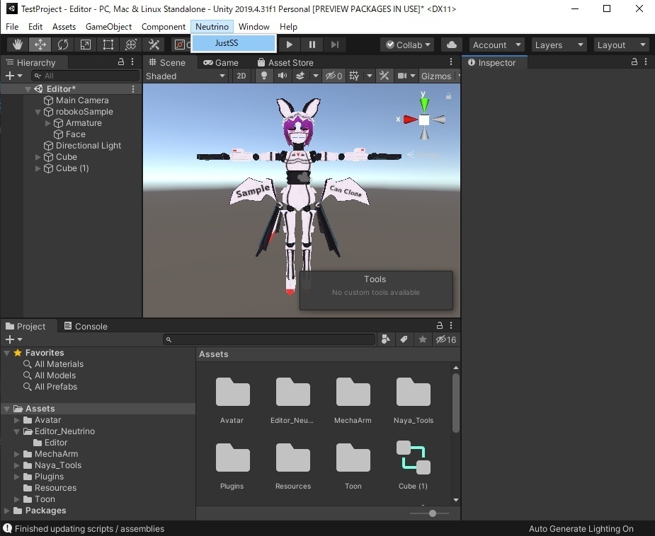Screen dimensions: 655x536
Task: Toggle scene visibility count in Scene toolbar
Action: click(333, 76)
